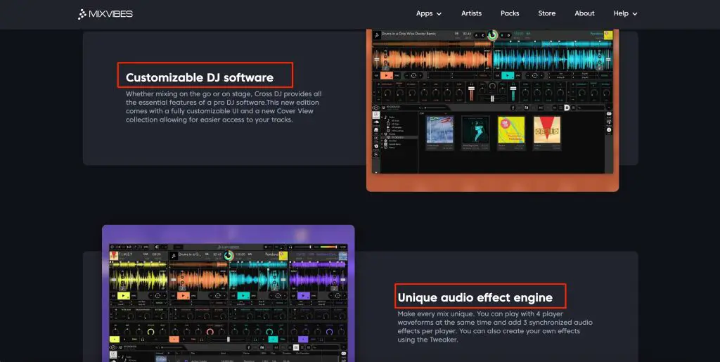Click the orange play button in four-deck screenshot
The image size is (720, 362).
pos(184,296)
